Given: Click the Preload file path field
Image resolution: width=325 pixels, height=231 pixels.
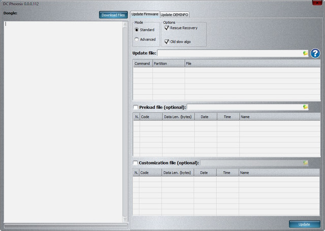Looking at the screenshot, I should [x=244, y=107].
